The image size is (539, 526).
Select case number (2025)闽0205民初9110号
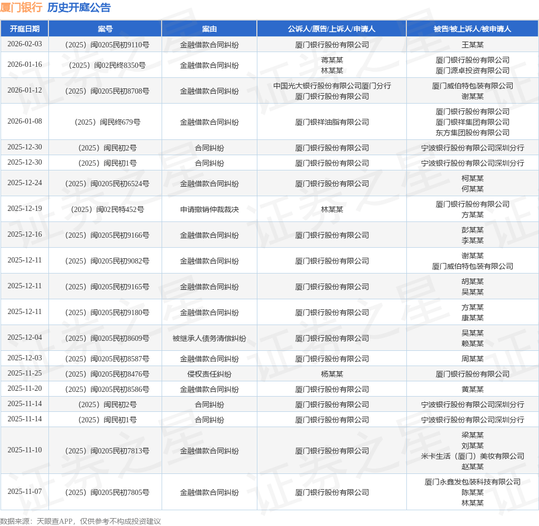click(x=107, y=45)
